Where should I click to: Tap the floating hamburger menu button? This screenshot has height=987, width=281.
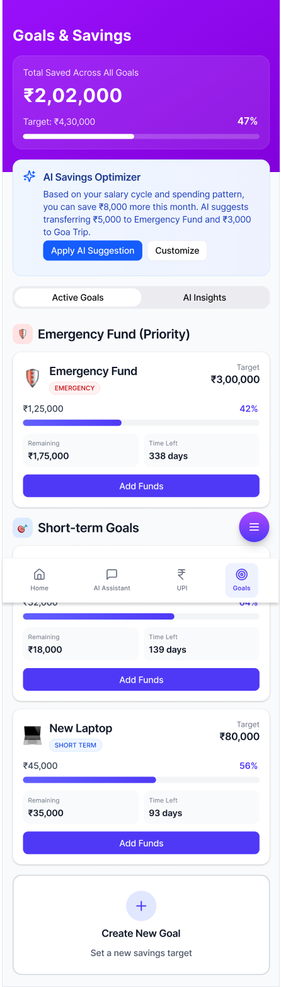click(x=254, y=527)
